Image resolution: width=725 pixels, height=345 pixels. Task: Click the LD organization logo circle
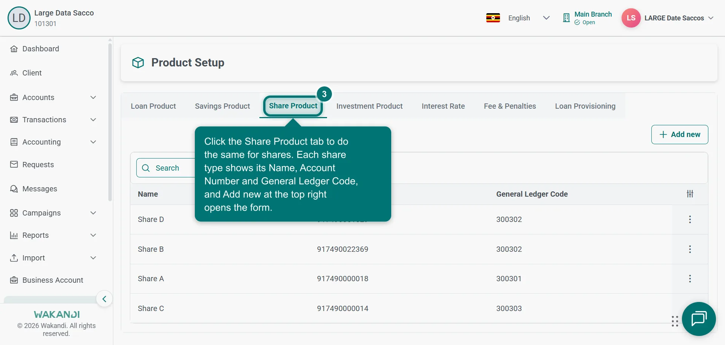point(19,18)
